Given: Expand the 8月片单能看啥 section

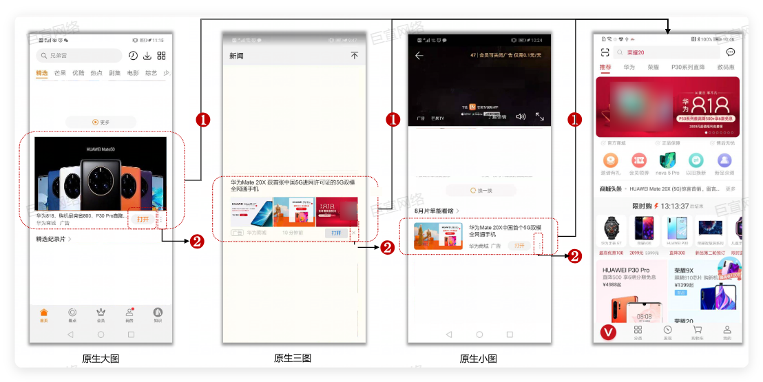Looking at the screenshot, I should click(437, 211).
